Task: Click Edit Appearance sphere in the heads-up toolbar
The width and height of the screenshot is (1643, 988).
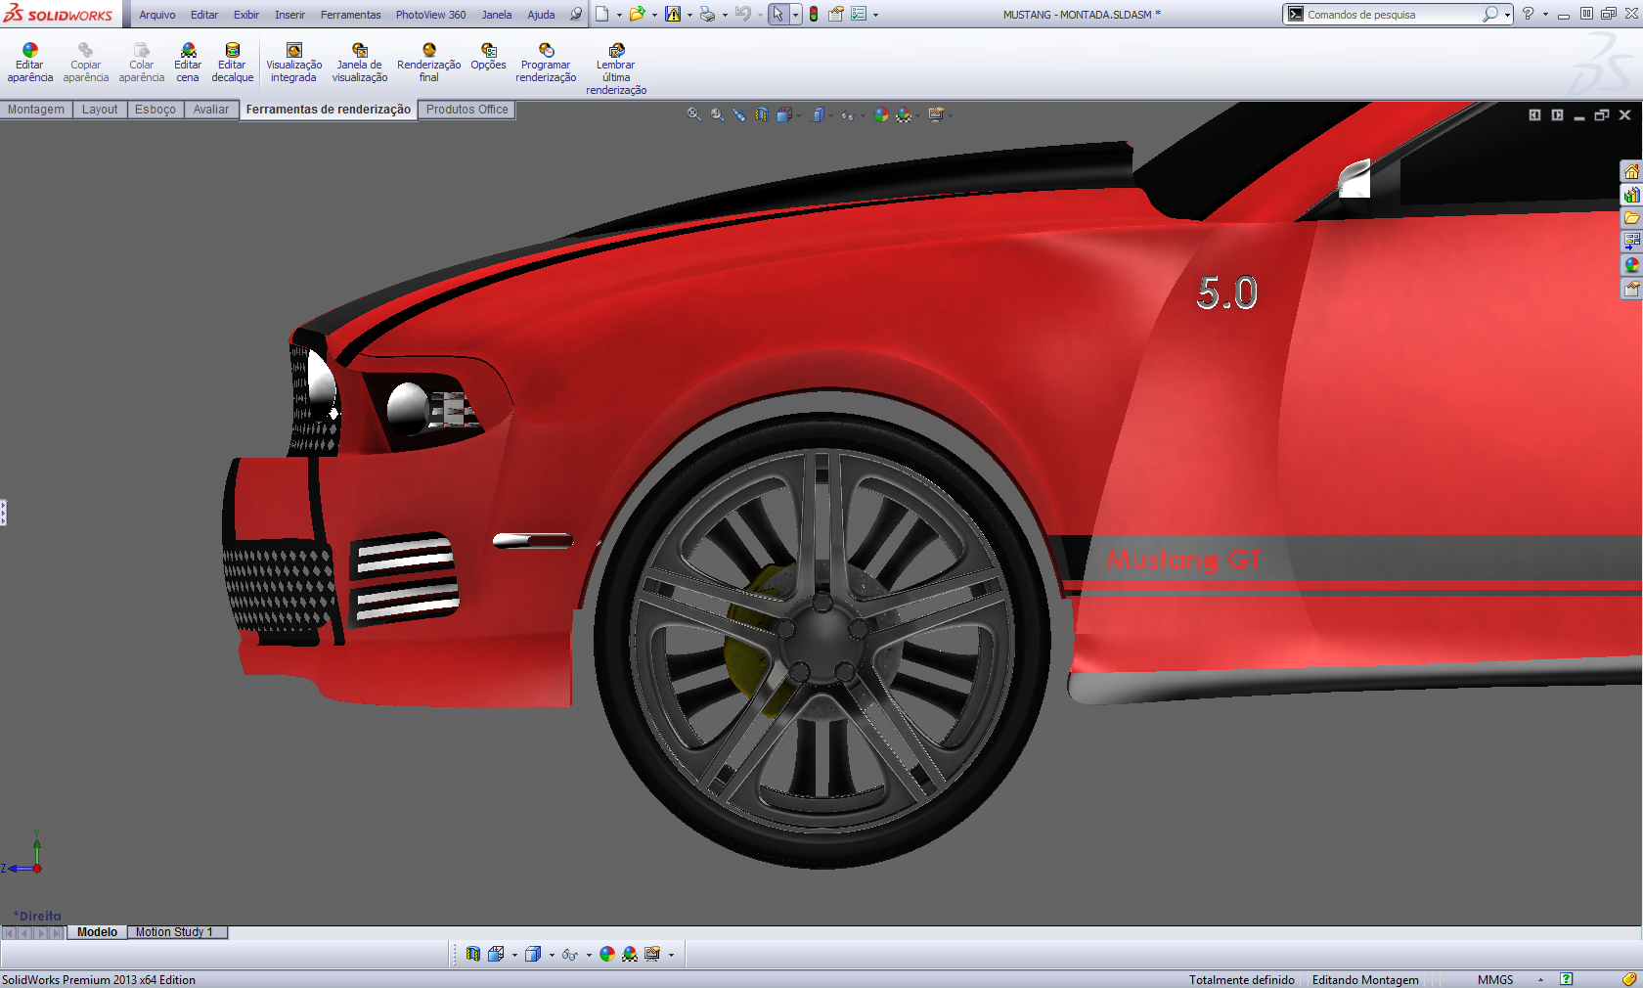Action: [881, 114]
